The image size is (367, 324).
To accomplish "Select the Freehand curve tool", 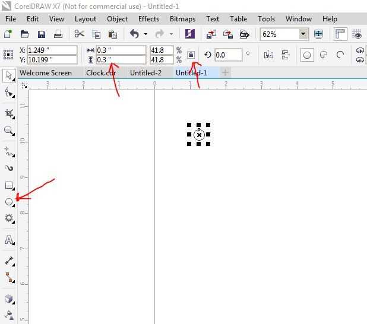I will [9, 151].
